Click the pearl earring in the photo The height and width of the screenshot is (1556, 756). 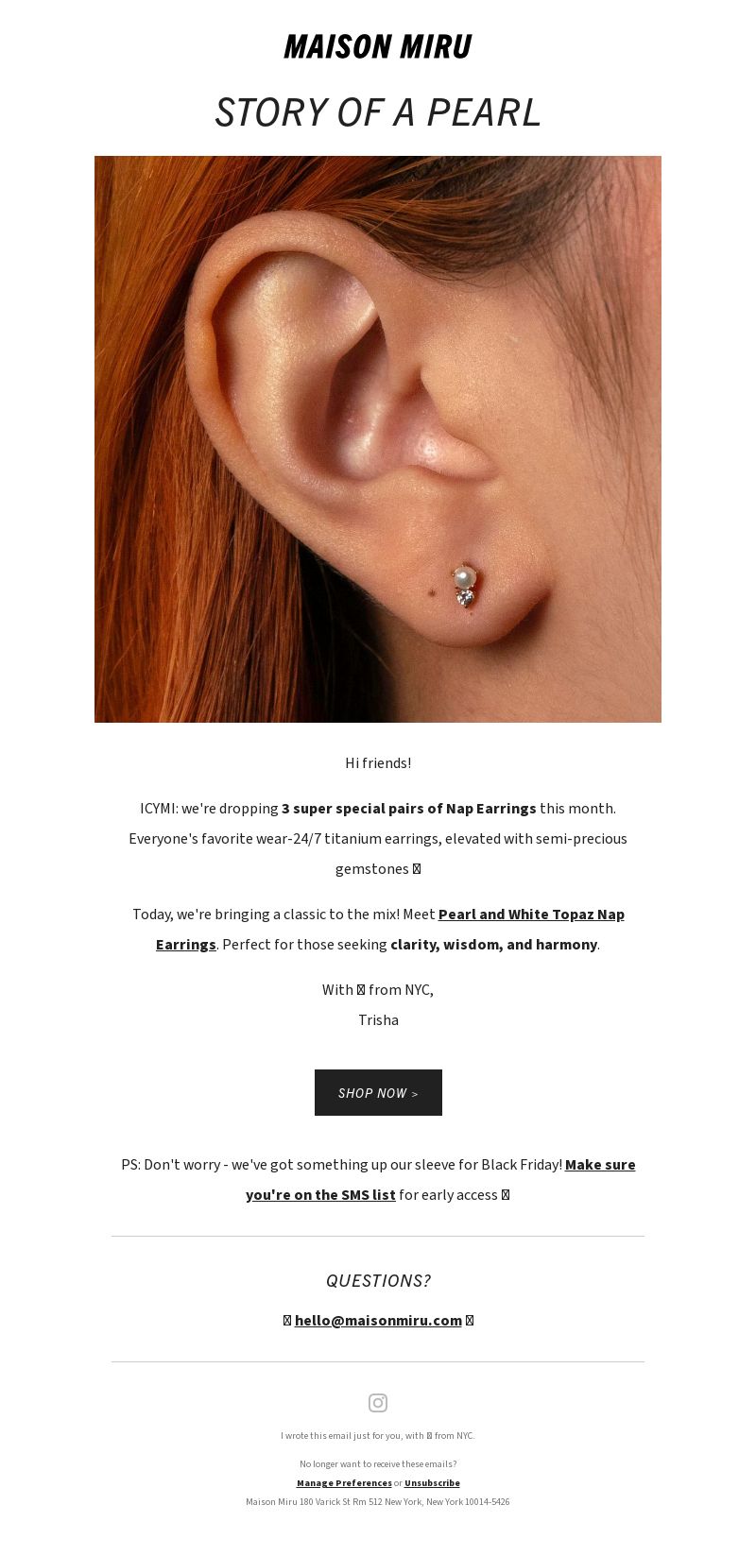[x=465, y=586]
